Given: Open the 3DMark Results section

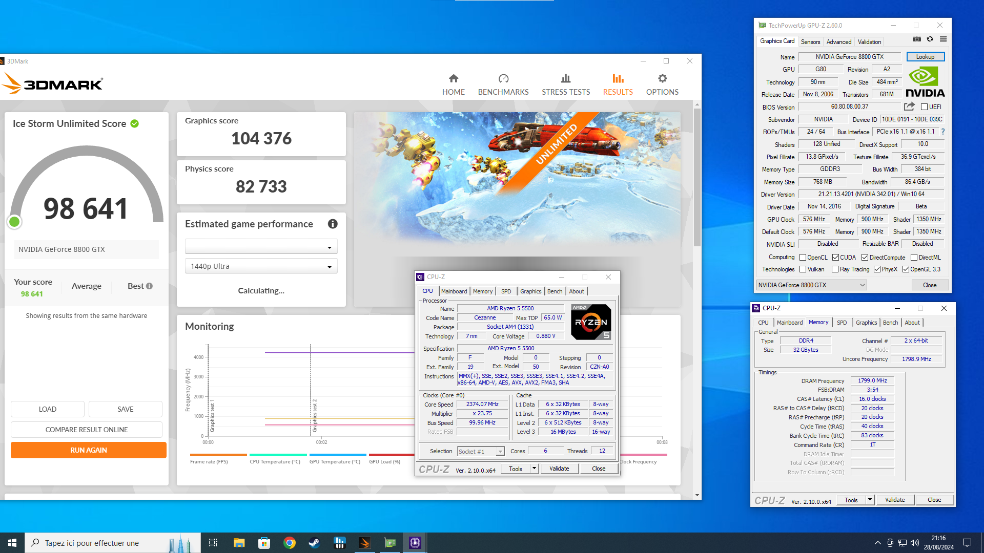Looking at the screenshot, I should pyautogui.click(x=618, y=84).
